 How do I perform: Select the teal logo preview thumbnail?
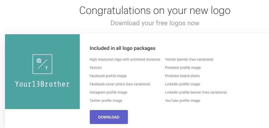42,71
